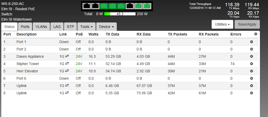Click the 24V PoE value for Slipher Tower
The height and width of the screenshot is (117, 268).
(x=79, y=64)
